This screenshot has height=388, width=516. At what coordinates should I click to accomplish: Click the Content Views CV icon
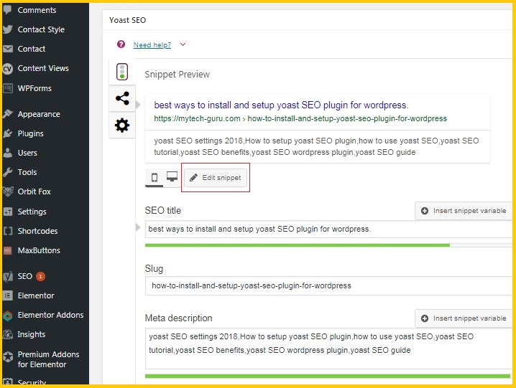(x=8, y=68)
